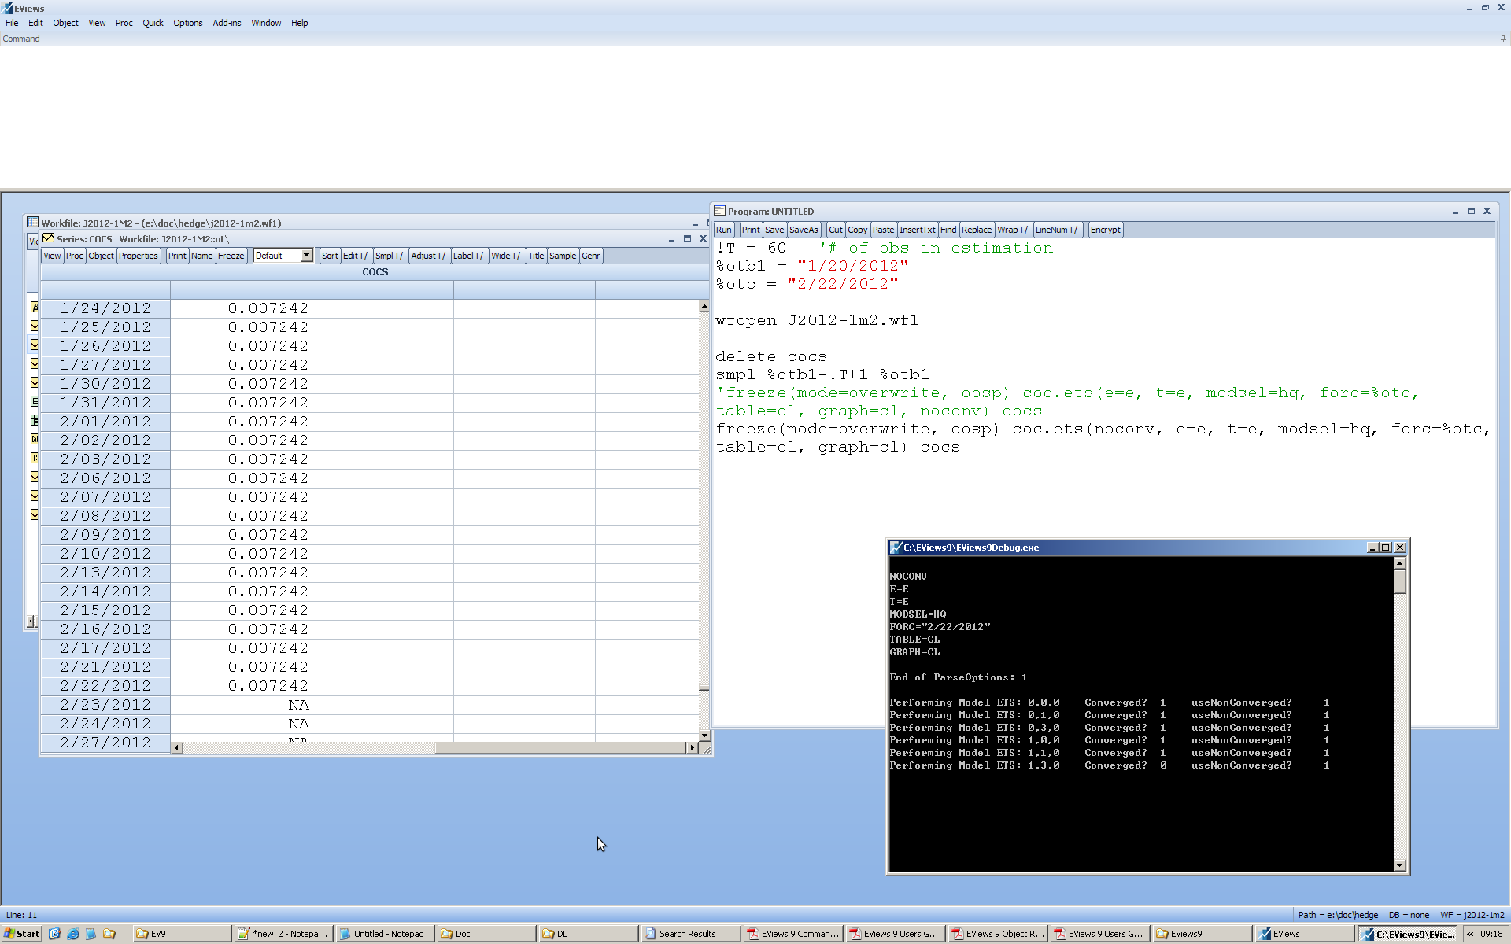Click SaveAs in the Program toolbar

point(804,230)
